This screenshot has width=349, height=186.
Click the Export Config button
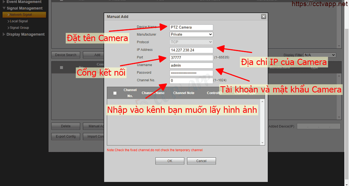[x=66, y=136]
